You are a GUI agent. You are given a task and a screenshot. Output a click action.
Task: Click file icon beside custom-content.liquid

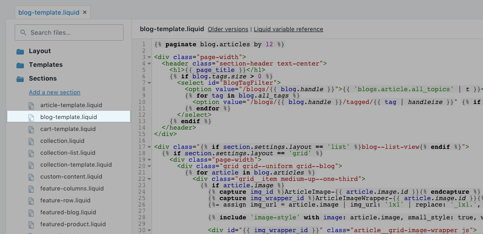[31, 177]
